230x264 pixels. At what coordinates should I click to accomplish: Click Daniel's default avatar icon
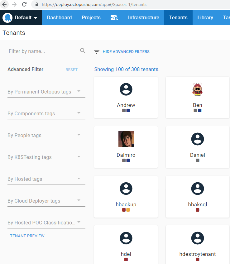coord(197,139)
